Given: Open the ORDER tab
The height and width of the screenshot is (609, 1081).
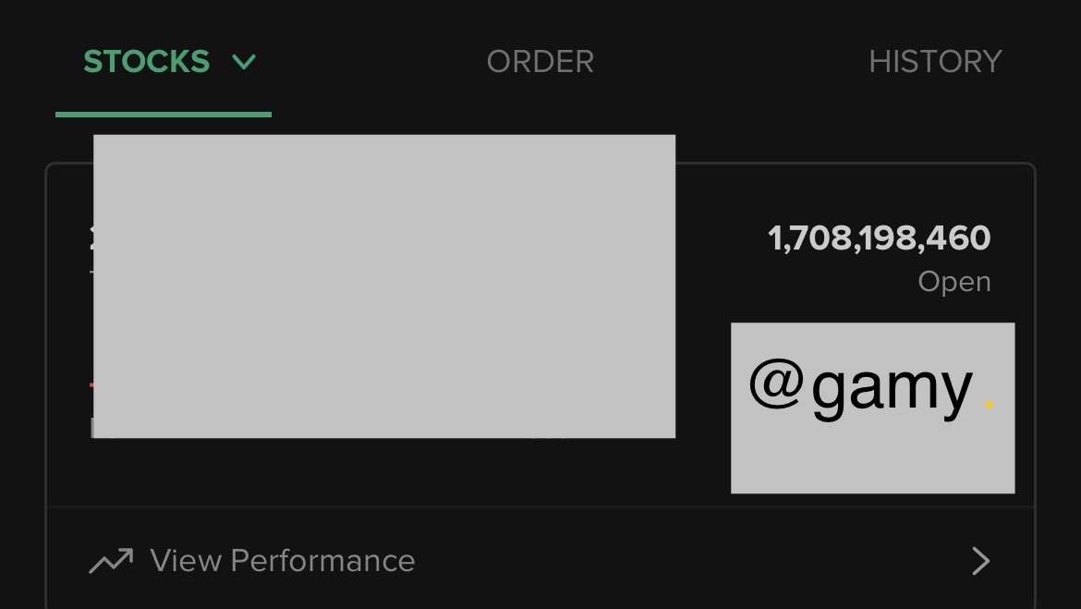Looking at the screenshot, I should point(540,62).
